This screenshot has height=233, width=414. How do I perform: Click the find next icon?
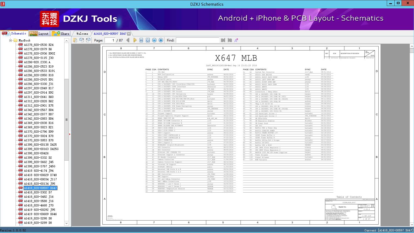[x=230, y=40]
